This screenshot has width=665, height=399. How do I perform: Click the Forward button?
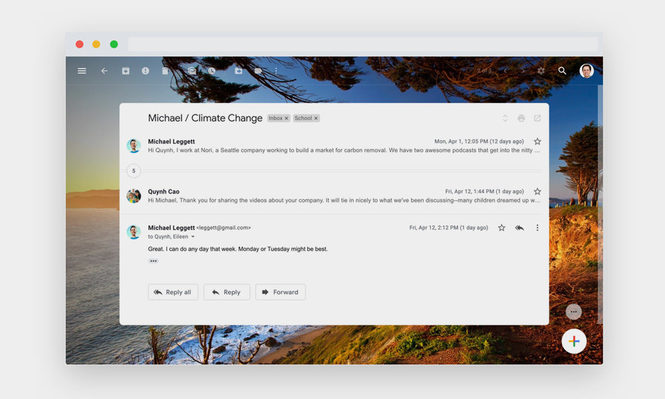click(x=280, y=292)
